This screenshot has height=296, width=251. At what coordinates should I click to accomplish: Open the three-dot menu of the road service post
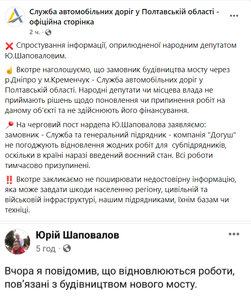234,16
